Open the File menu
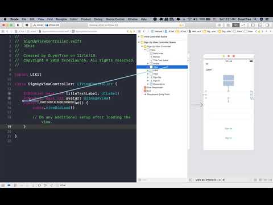This screenshot has height=205, width=273. [x=24, y=19]
